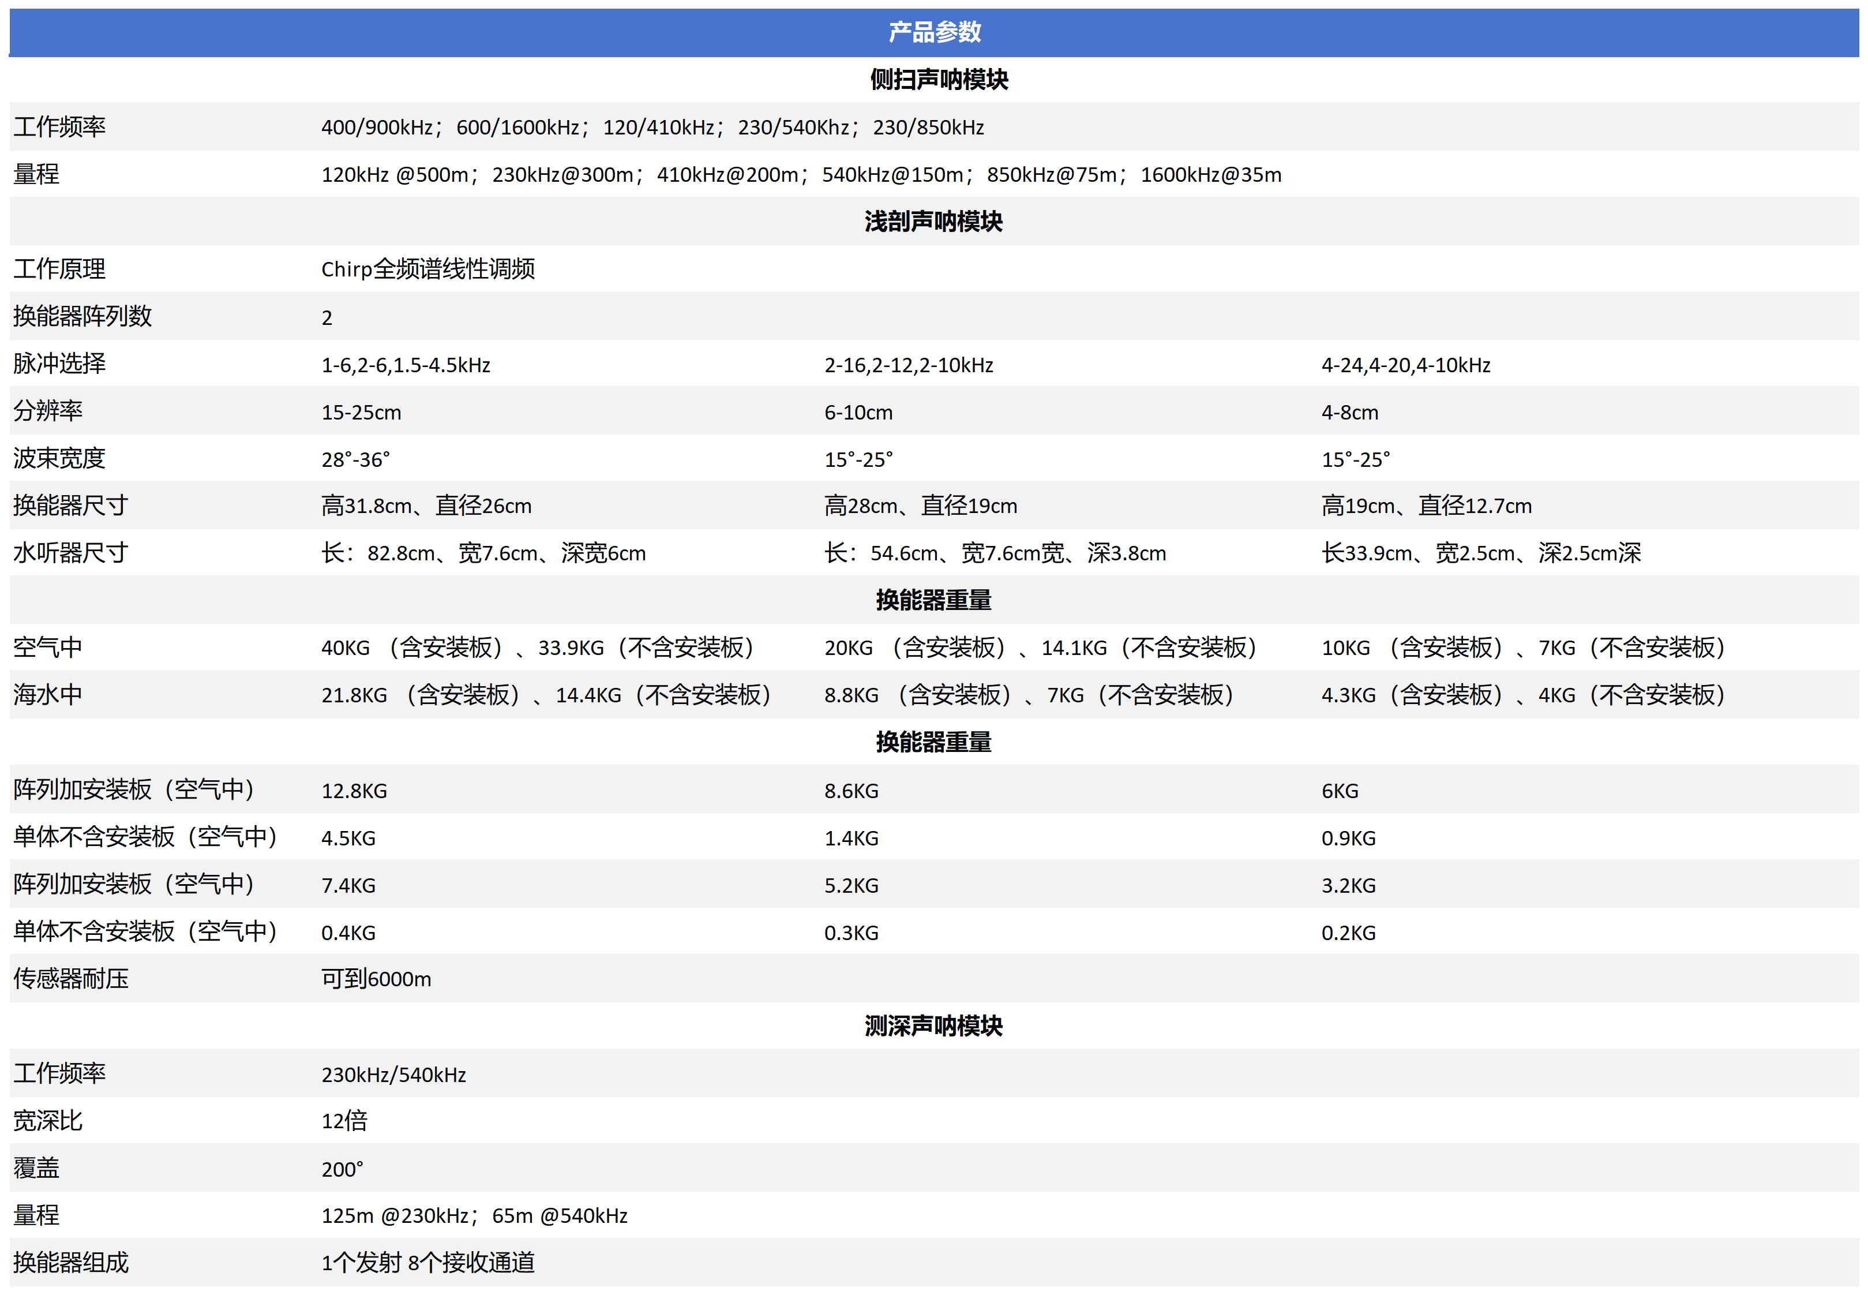
Task: Select 高28cm、直径19cm transducer size cell
Action: 920,506
